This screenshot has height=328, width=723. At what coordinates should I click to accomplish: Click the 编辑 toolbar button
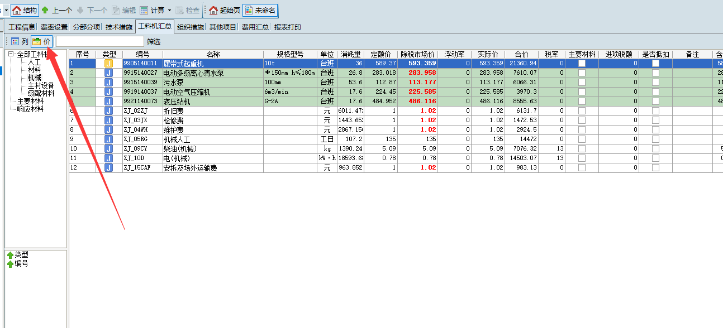[x=124, y=10]
